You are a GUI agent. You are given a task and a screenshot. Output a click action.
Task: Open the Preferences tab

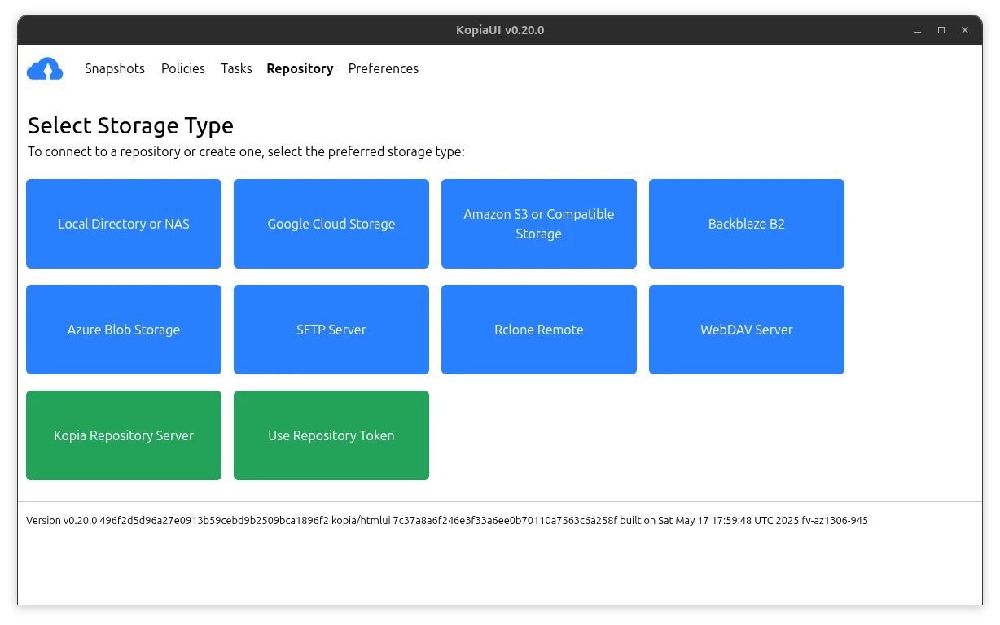tap(384, 69)
